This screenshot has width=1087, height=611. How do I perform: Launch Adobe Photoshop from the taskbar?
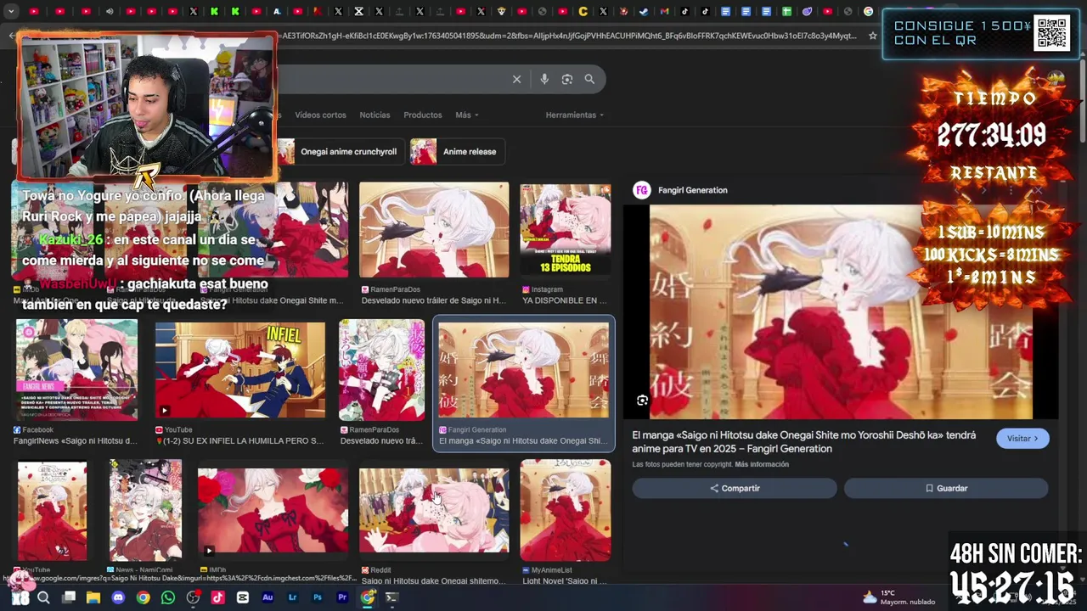pyautogui.click(x=318, y=597)
